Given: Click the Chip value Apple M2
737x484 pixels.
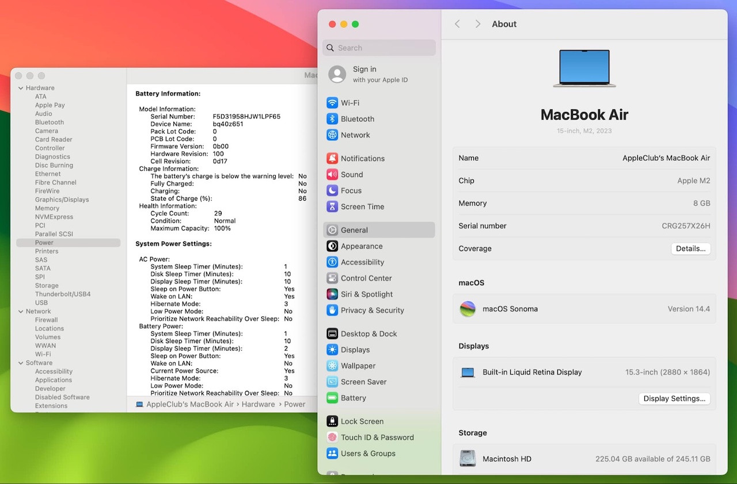Looking at the screenshot, I should tap(694, 181).
